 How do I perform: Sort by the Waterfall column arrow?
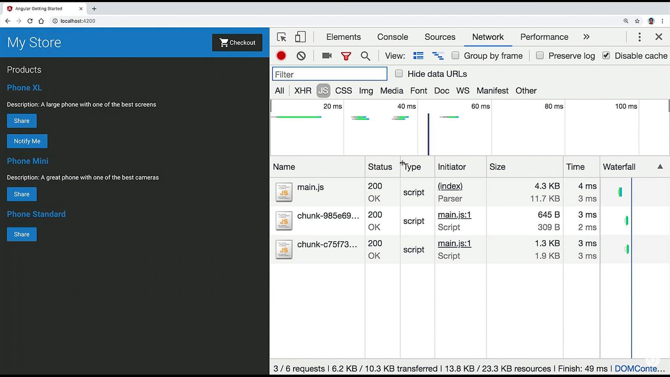pyautogui.click(x=660, y=167)
